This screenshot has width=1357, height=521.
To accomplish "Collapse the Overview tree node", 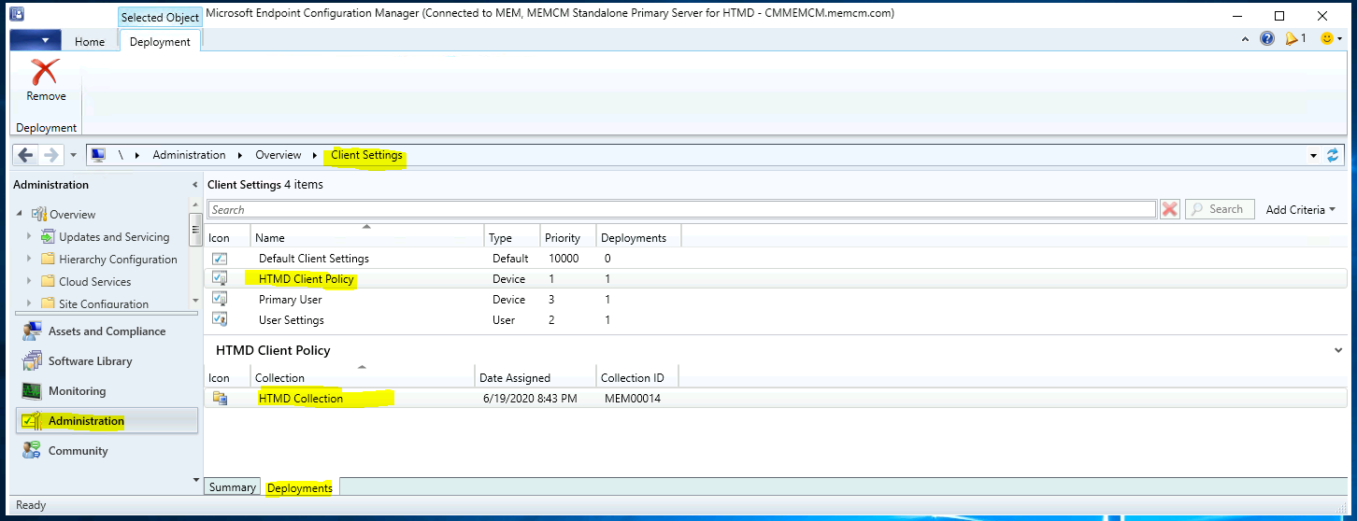I will tap(20, 215).
